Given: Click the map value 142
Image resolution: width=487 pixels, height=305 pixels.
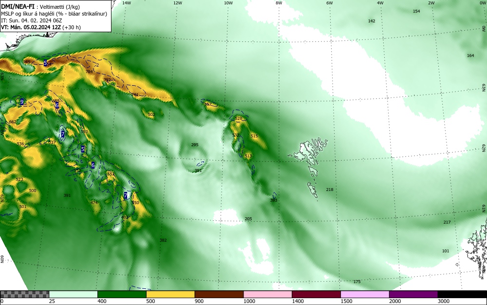Looking at the screenshot, I should click(372, 21).
